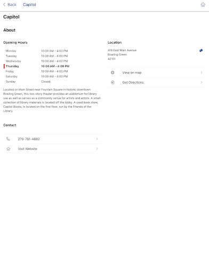
Task: Select the address line 416 East Main Avenue
Action: point(122,50)
